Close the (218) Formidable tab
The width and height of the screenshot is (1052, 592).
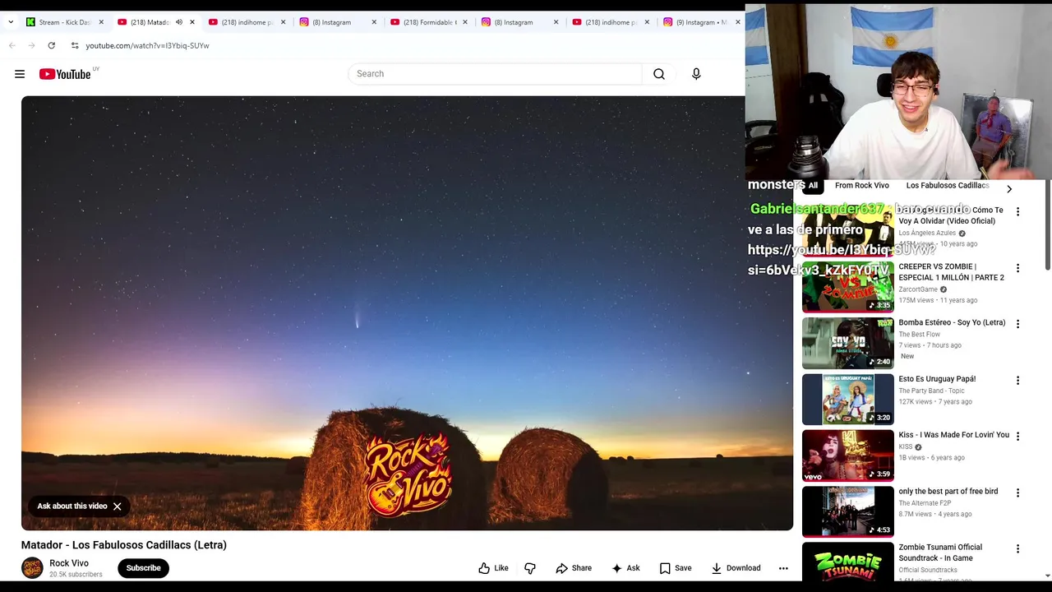coord(465,22)
